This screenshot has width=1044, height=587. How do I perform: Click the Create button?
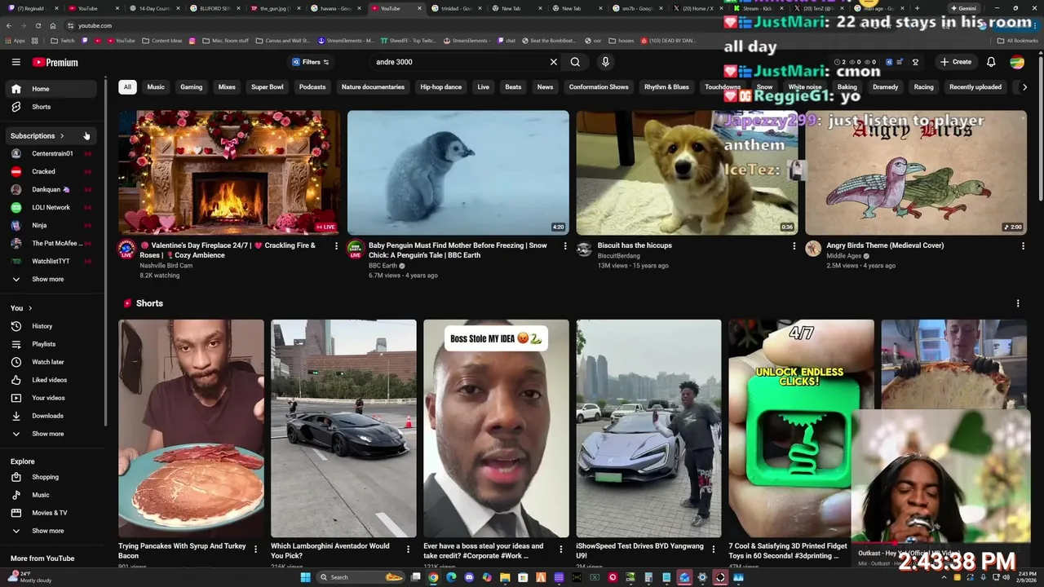955,62
